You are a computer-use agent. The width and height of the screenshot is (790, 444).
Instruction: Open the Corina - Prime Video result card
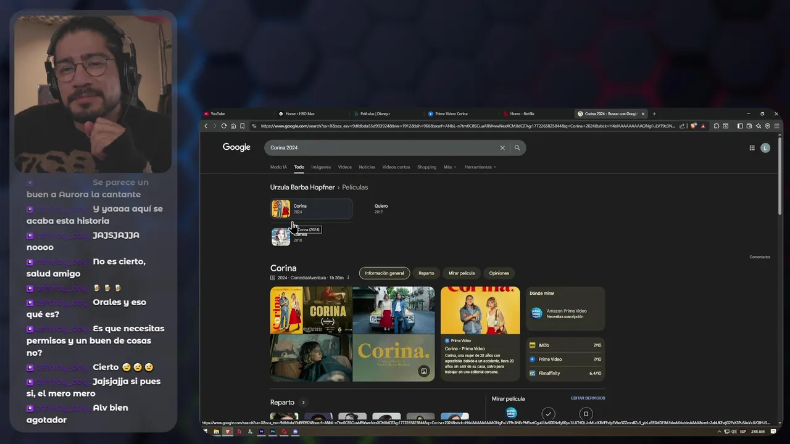480,334
